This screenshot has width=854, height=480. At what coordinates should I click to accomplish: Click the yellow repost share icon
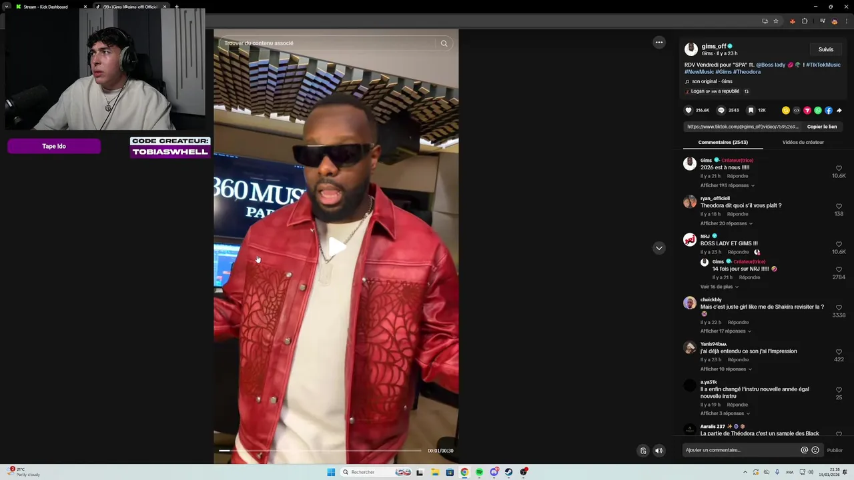(786, 110)
